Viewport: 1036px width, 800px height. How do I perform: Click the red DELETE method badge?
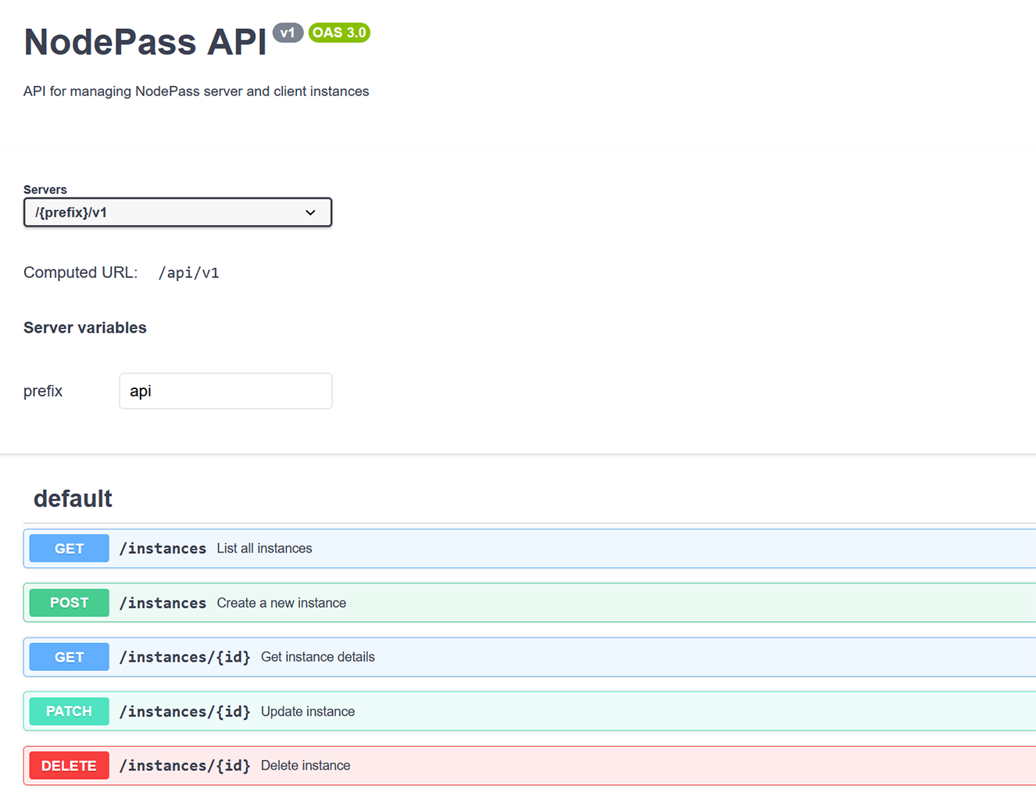click(x=69, y=766)
